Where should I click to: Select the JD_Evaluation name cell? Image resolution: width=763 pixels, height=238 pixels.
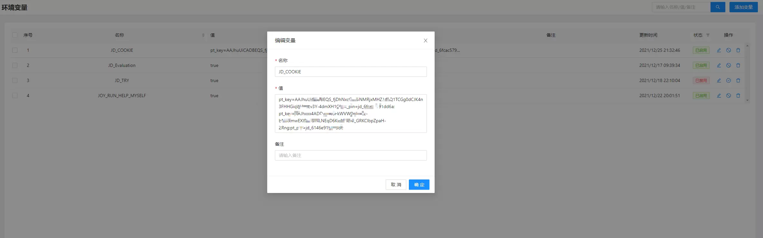pos(122,65)
